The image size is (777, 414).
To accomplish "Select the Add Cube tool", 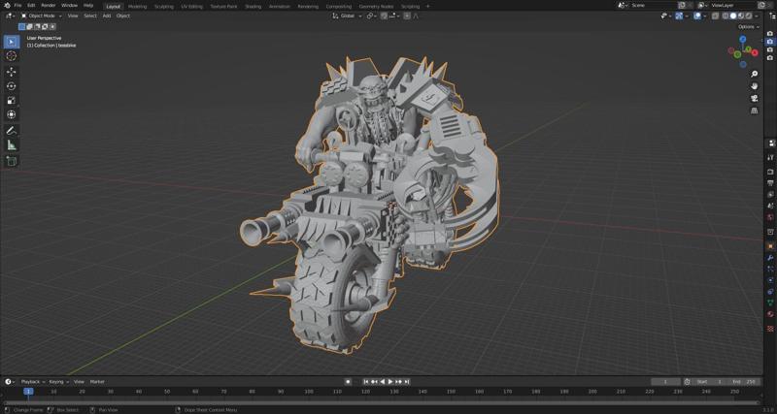I will coord(12,161).
